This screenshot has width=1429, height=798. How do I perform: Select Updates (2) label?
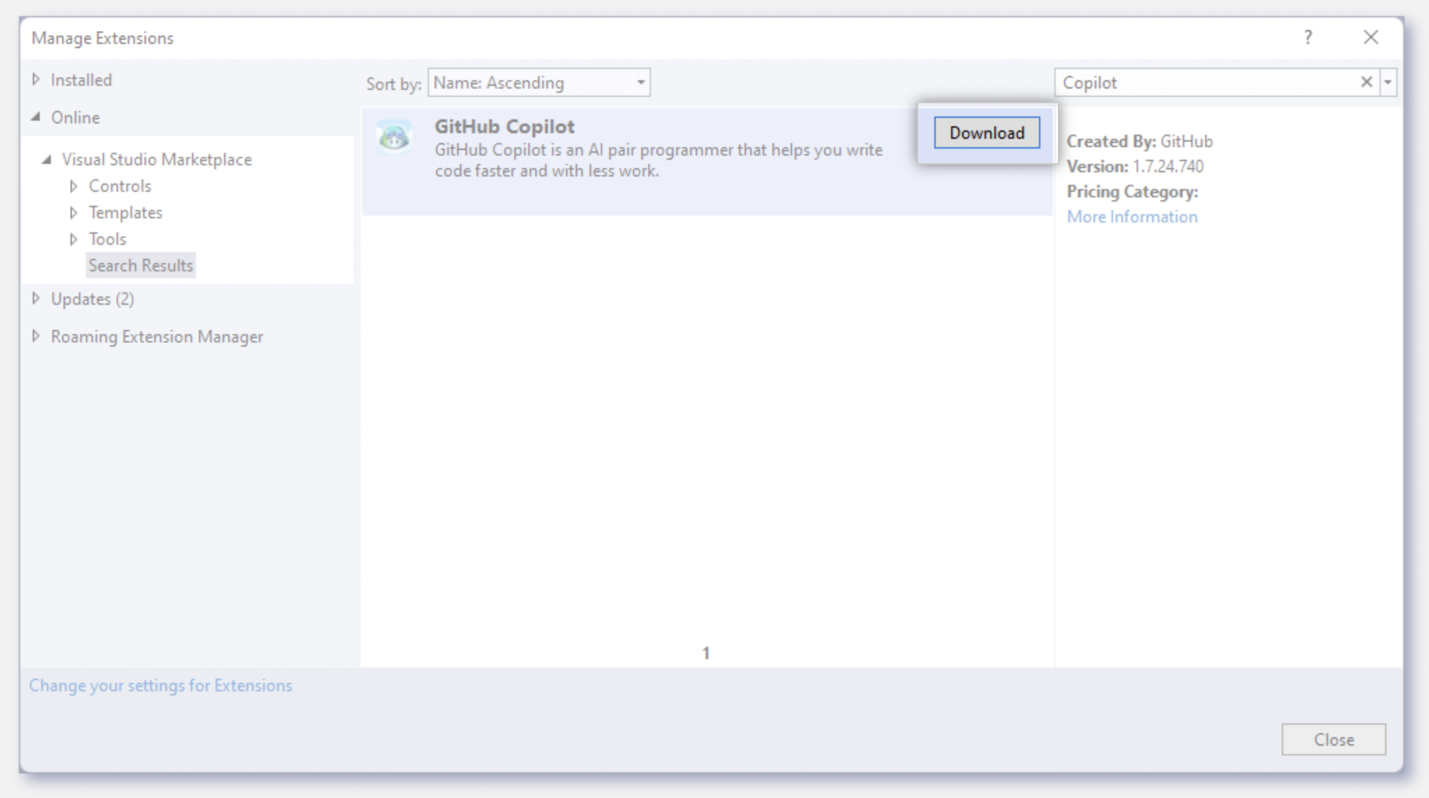[92, 299]
